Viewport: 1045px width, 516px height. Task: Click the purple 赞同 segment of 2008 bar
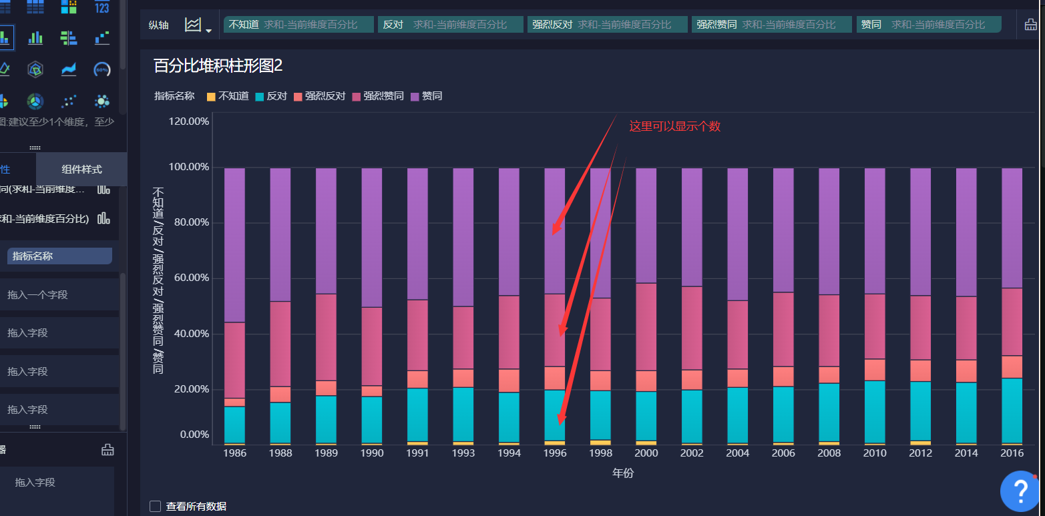829,232
